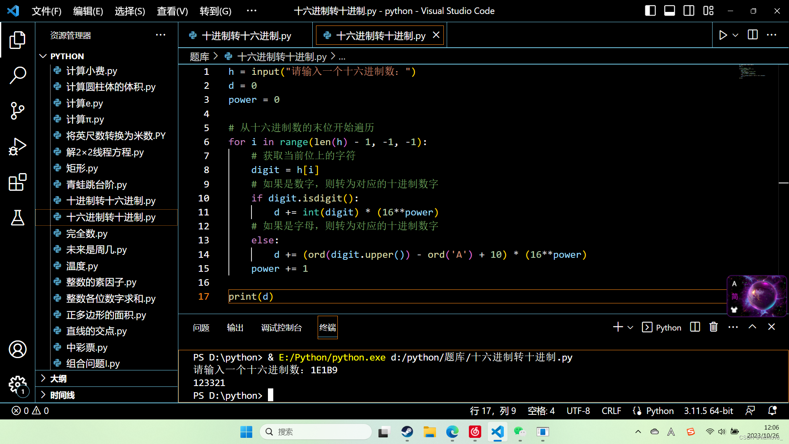Open notifications bell in status bar
Viewport: 789px width, 444px height.
point(772,411)
